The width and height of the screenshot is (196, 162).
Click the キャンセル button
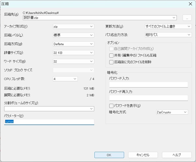(x=143, y=155)
